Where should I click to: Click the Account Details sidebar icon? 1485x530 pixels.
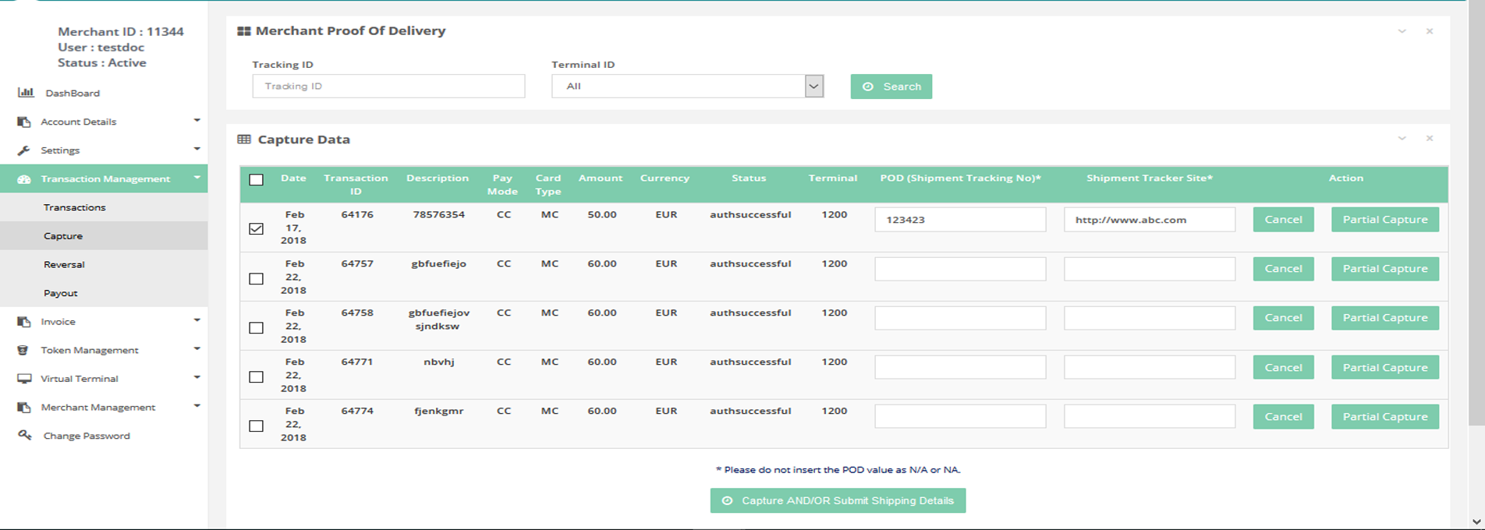tap(24, 122)
